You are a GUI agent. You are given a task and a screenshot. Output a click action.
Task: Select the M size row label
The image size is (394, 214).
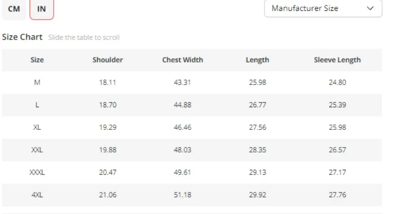pyautogui.click(x=37, y=82)
